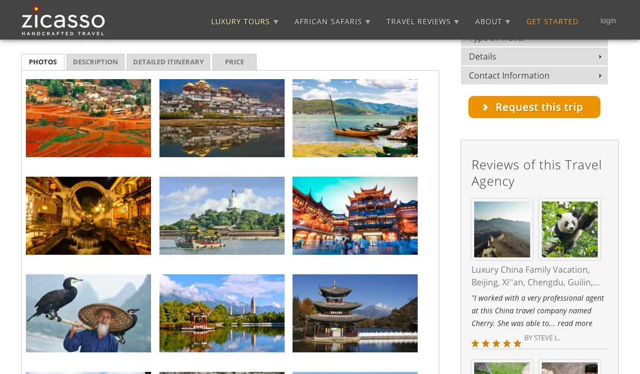
Task: Open the African Safaris menu
Action: (332, 22)
